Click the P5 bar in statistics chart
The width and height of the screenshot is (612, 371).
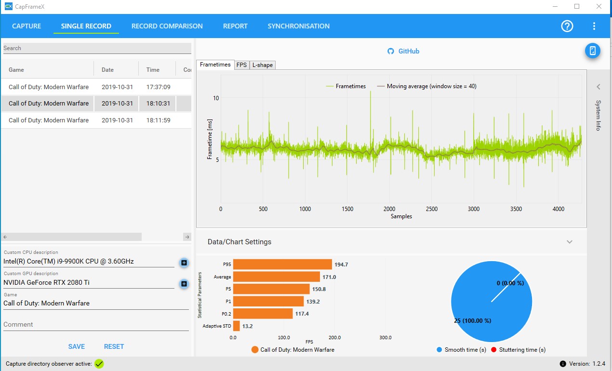tap(271, 289)
